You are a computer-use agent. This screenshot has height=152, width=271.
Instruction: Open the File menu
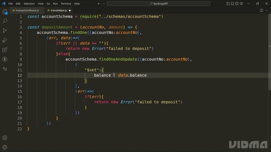coord(11,4)
